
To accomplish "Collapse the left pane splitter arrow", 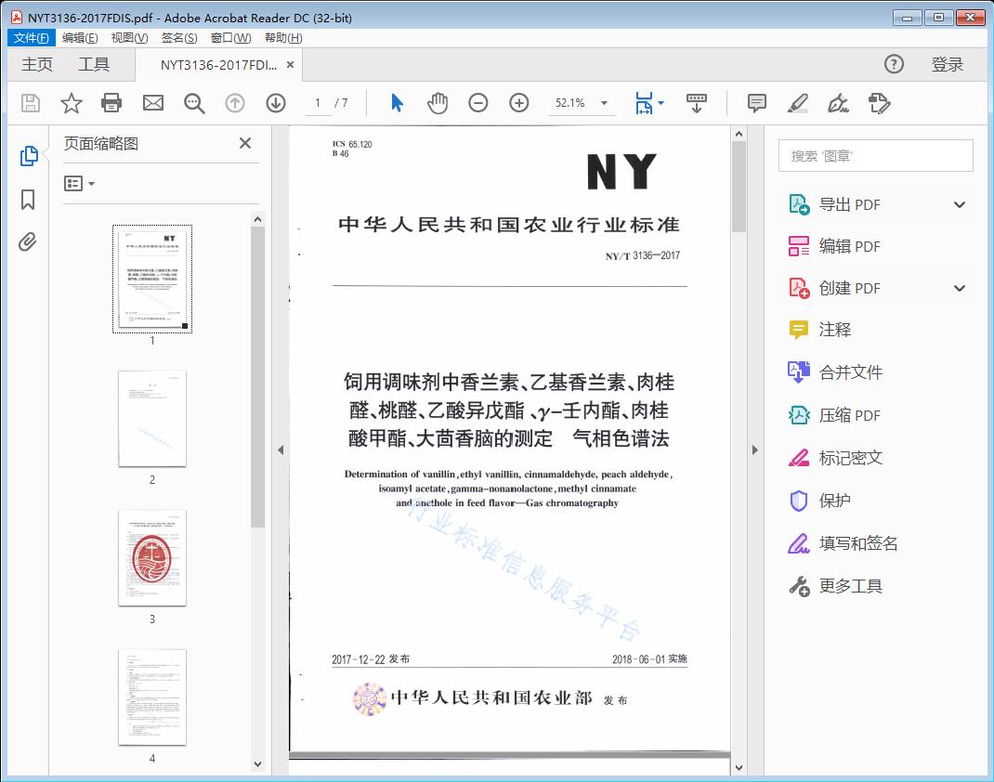I will (x=281, y=450).
